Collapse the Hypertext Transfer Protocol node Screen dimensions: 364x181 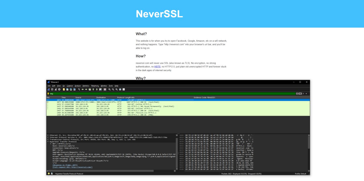pyautogui.click(x=48, y=142)
